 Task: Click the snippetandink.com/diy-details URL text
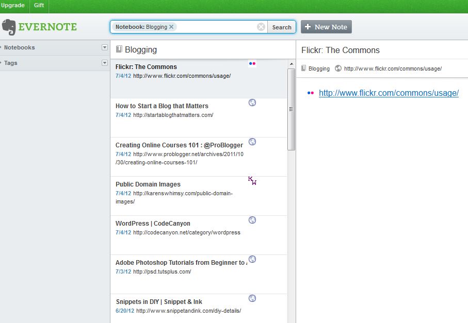[189, 311]
